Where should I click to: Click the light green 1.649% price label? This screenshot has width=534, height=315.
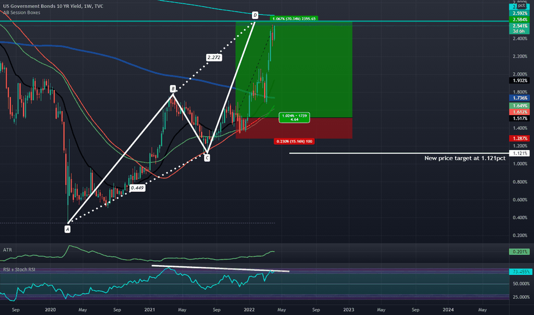point(519,106)
